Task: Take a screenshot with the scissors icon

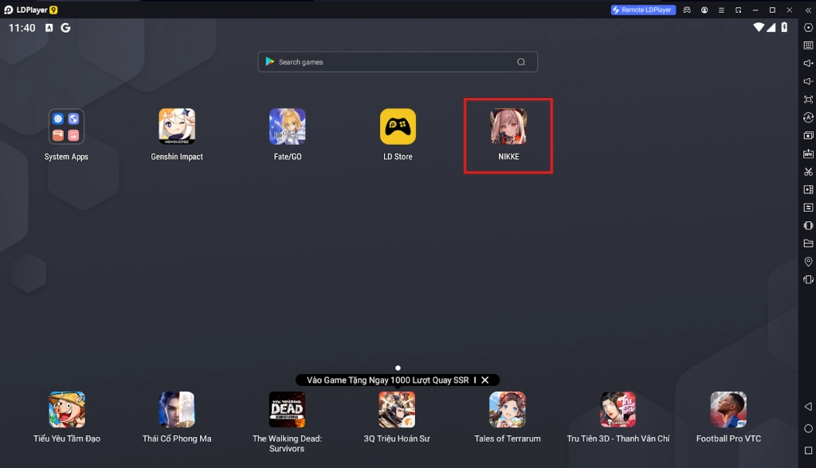Action: pyautogui.click(x=808, y=172)
